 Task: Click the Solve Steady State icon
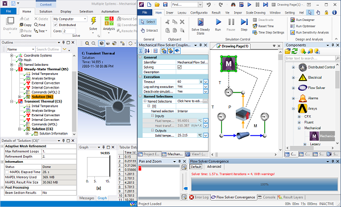tap(201, 22)
